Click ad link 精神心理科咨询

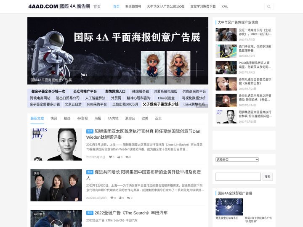click(x=138, y=98)
